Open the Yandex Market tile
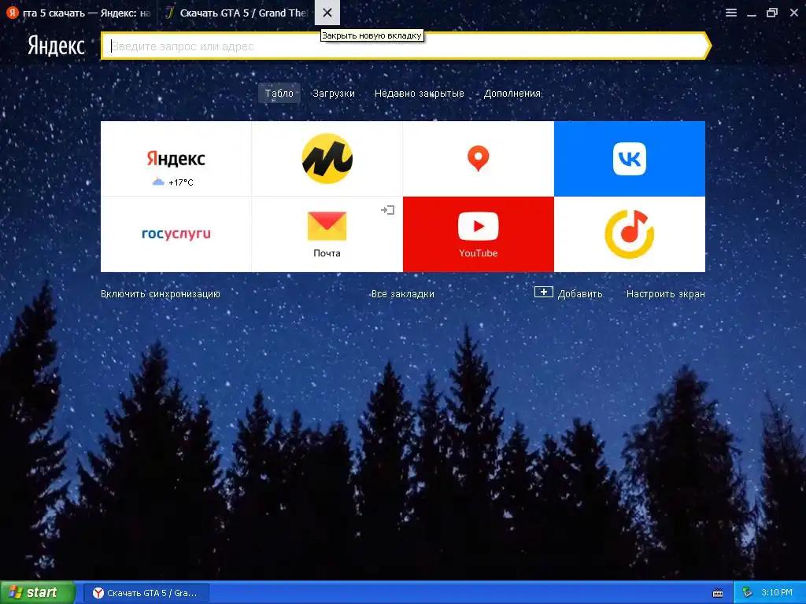 (327, 159)
